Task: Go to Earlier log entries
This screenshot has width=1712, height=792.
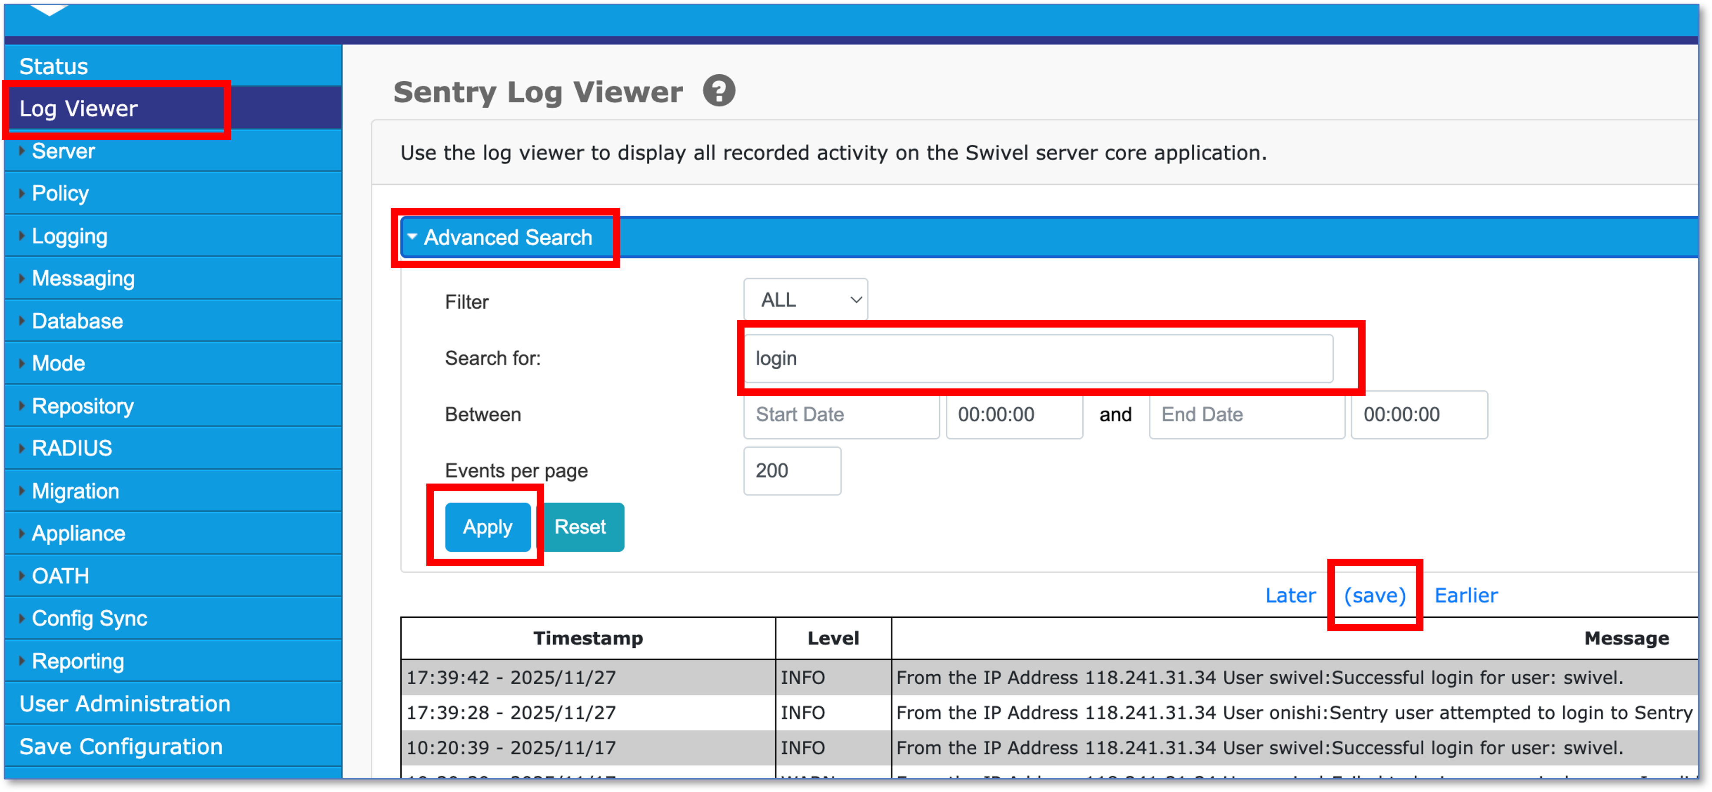Action: (x=1466, y=595)
